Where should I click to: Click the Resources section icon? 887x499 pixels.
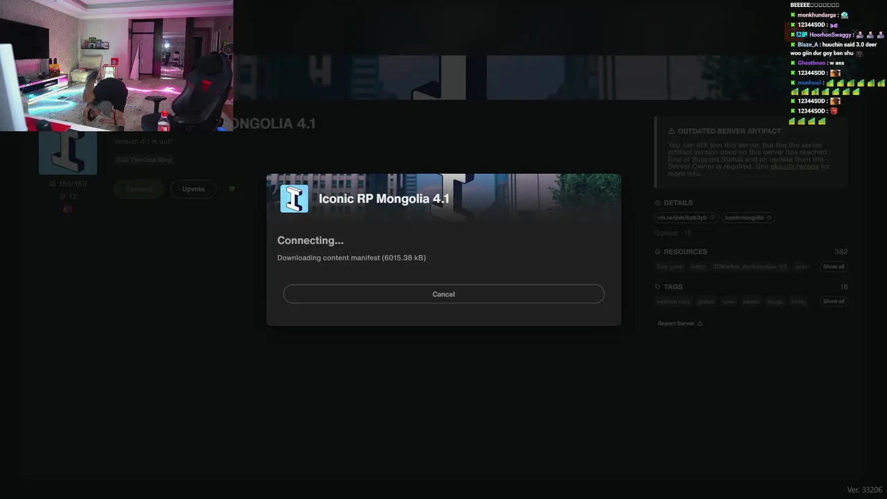point(658,252)
